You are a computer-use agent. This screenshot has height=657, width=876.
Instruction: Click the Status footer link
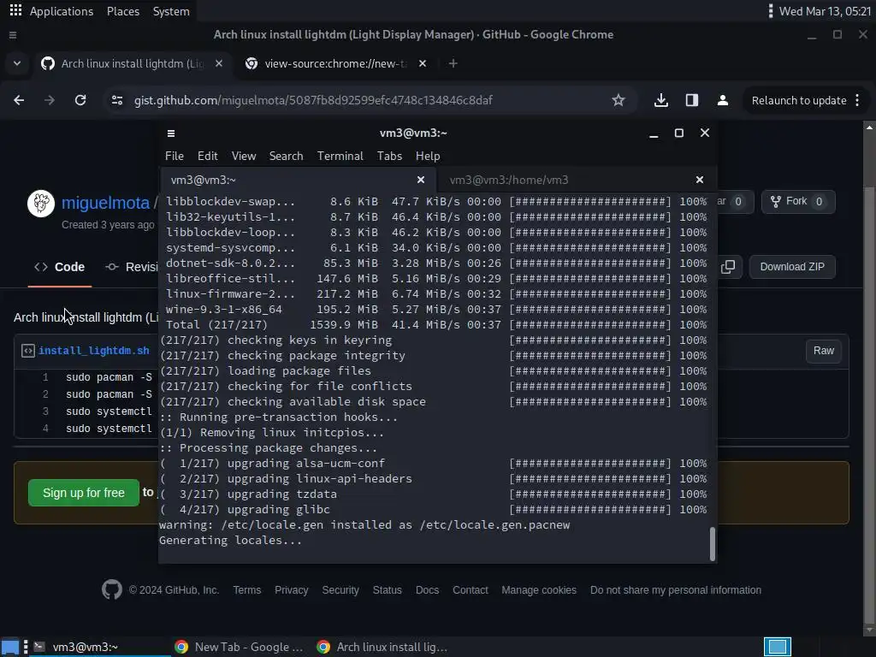click(388, 590)
